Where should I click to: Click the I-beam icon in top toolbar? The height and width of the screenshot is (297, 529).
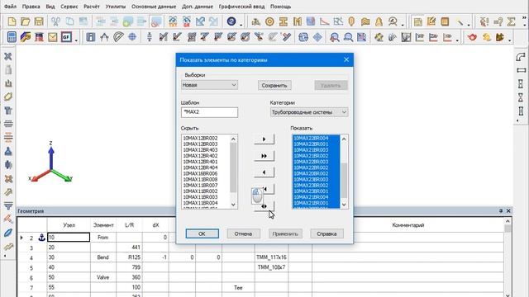284,22
